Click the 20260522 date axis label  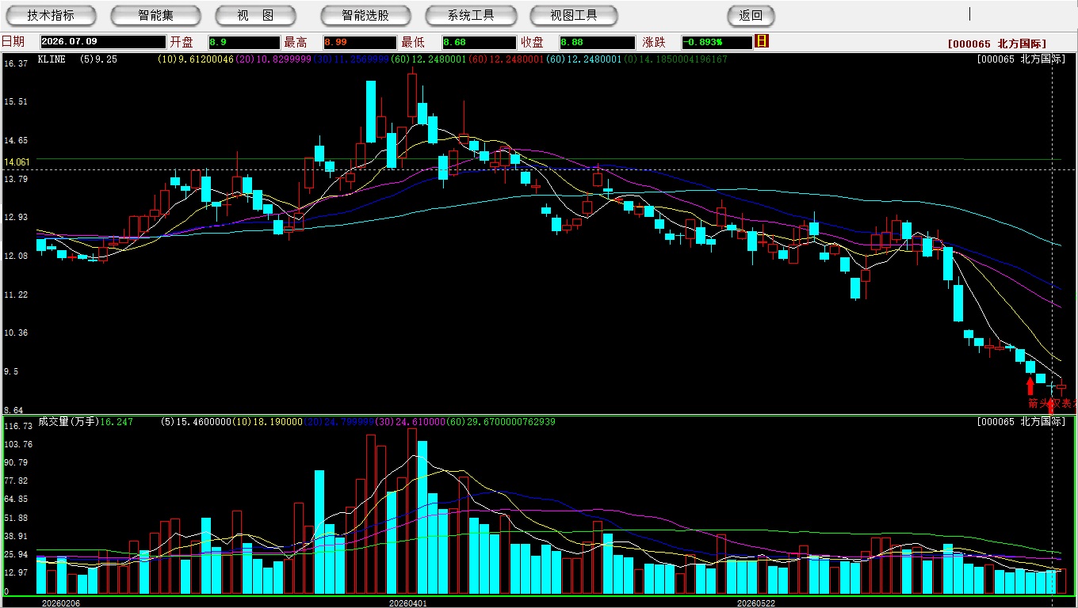coord(756,603)
